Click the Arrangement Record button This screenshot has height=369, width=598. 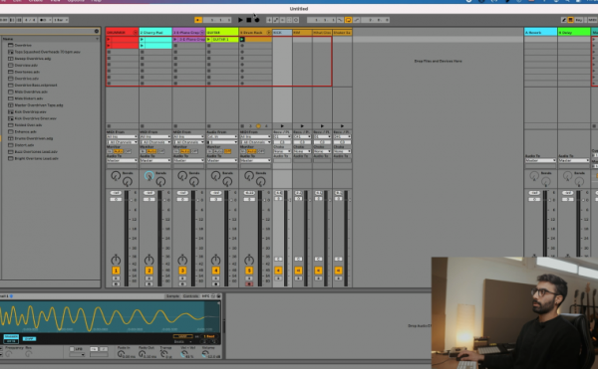pyautogui.click(x=257, y=20)
